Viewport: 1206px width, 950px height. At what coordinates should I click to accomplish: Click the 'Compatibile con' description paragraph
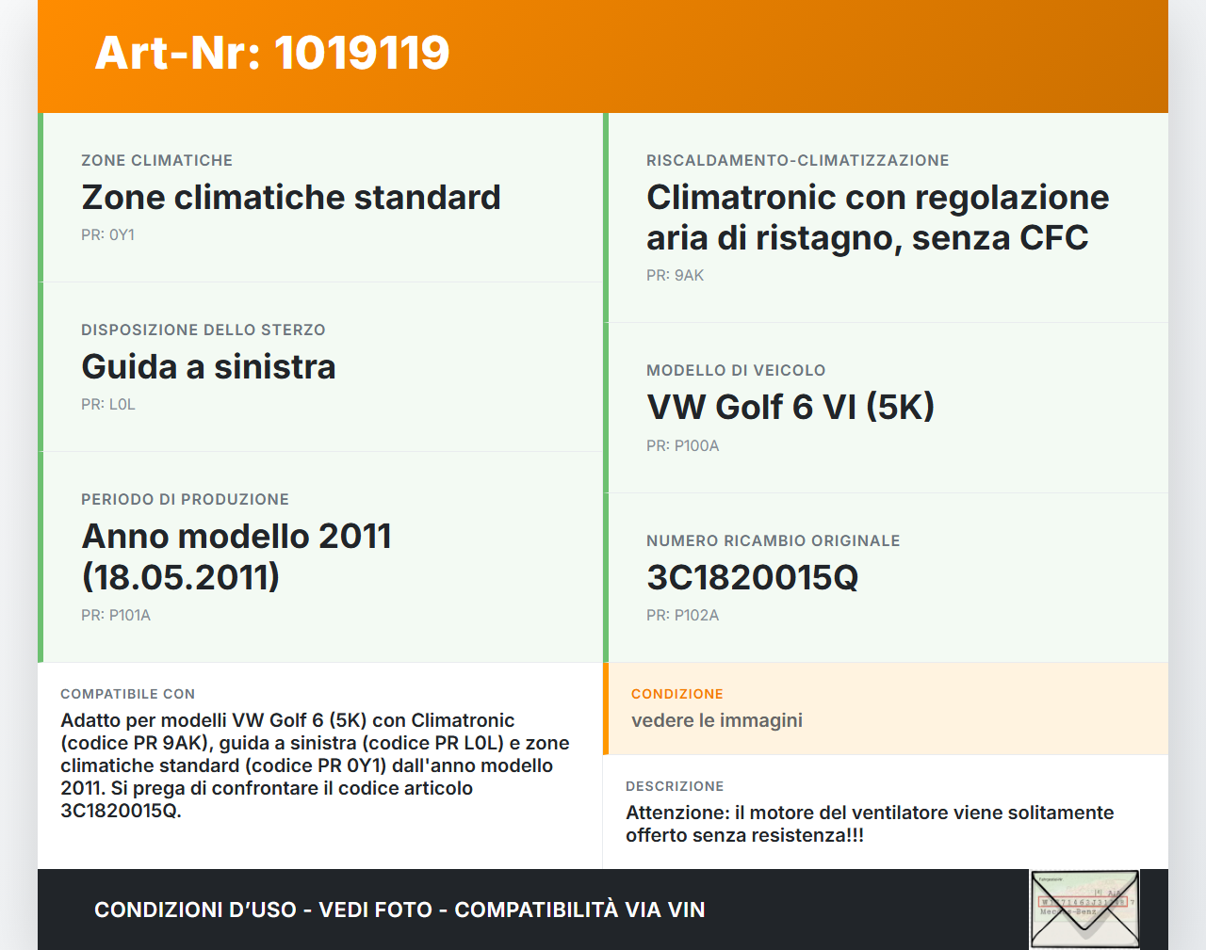tap(315, 765)
